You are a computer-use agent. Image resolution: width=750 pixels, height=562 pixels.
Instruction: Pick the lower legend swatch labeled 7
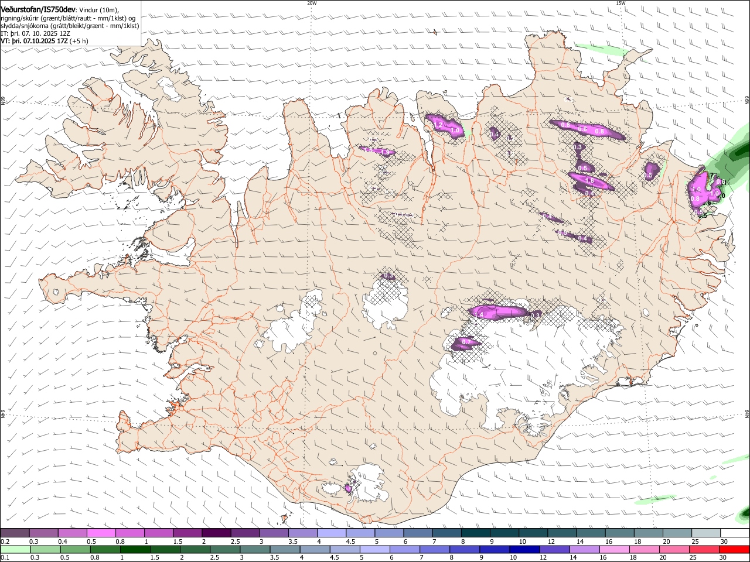(x=435, y=549)
